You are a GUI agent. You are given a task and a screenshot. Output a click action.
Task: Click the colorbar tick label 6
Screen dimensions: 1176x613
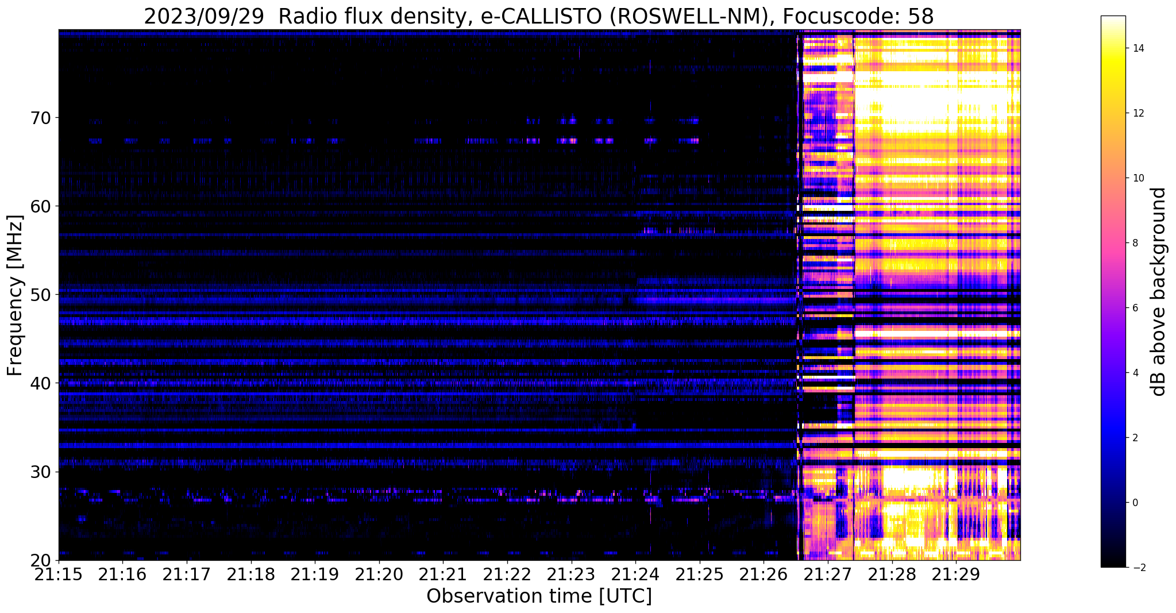click(1134, 308)
